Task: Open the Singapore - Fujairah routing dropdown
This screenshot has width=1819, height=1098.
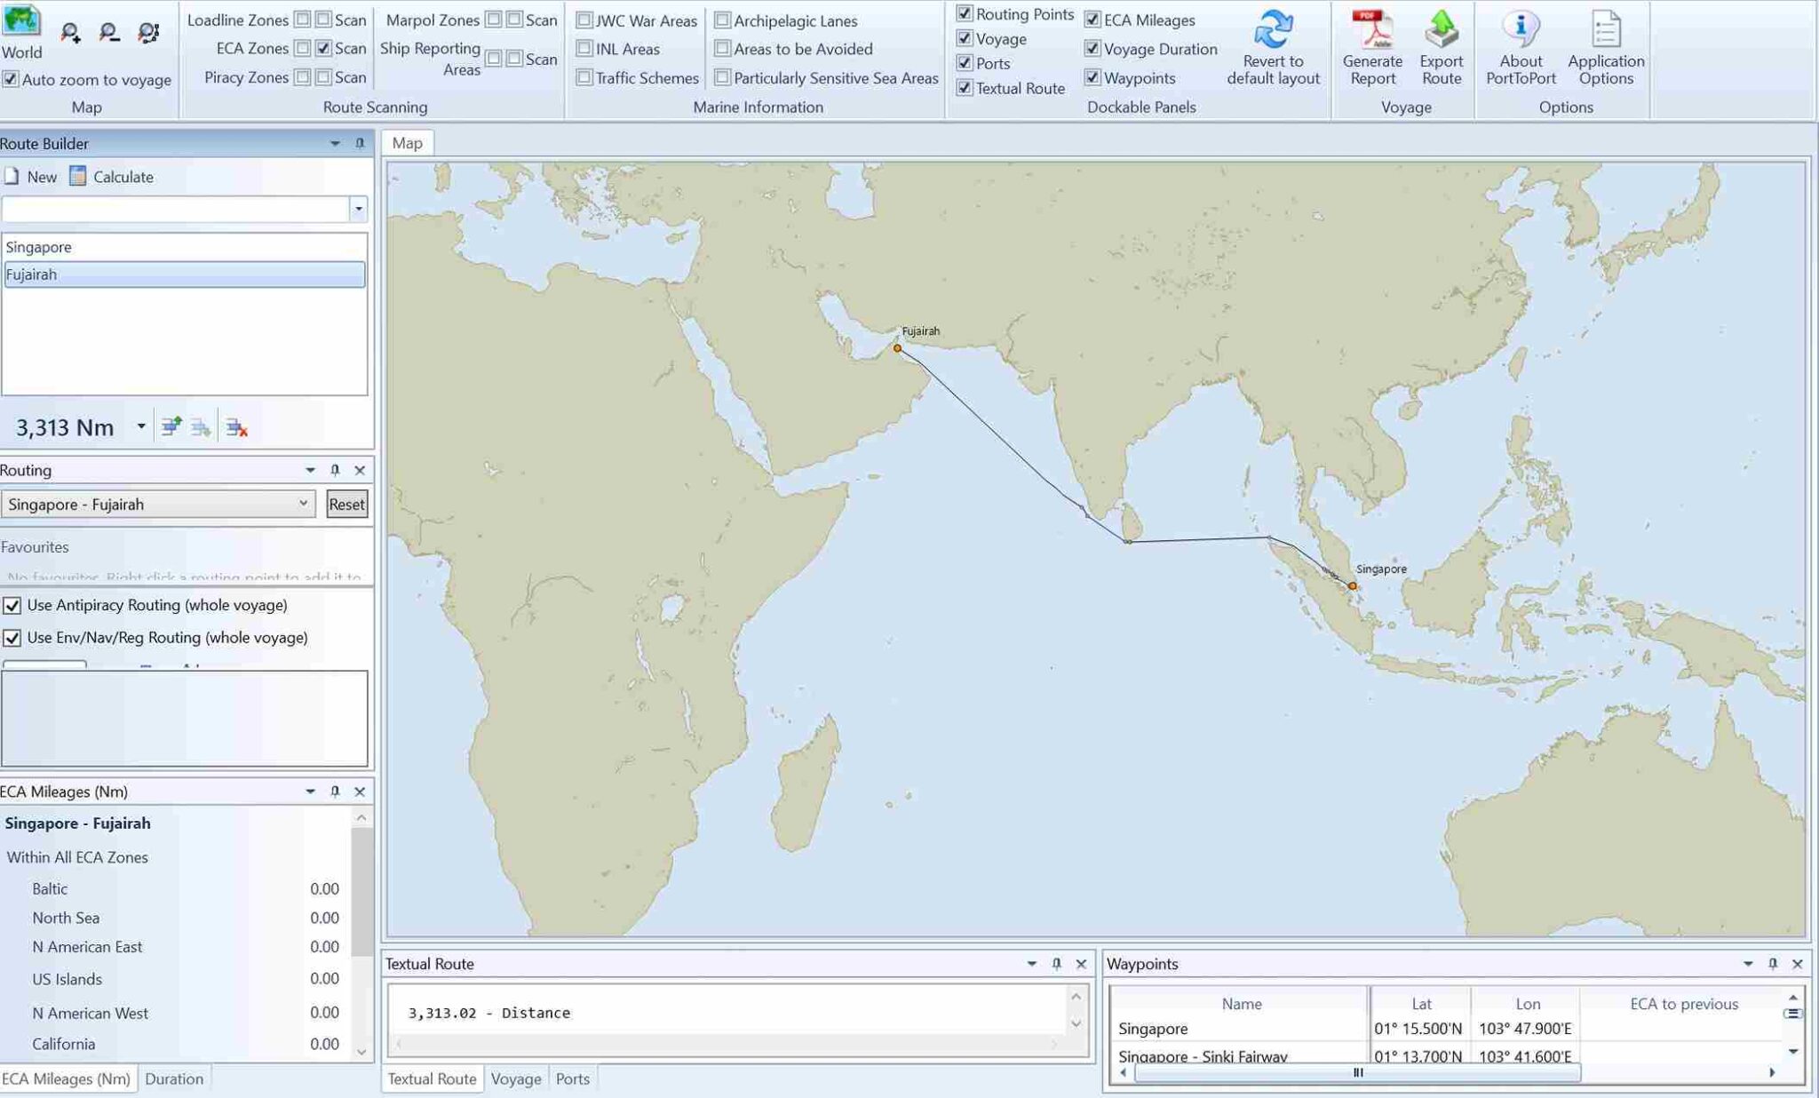Action: pyautogui.click(x=302, y=504)
